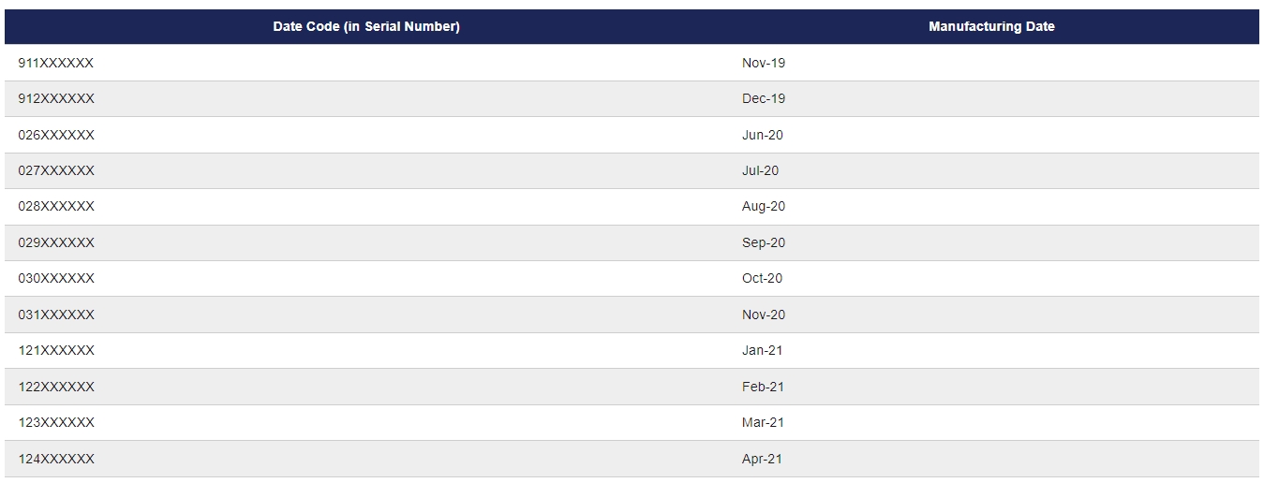Screen dimensions: 1264x483
Task: Click the Jan-21 manufacturing date
Action: click(763, 350)
